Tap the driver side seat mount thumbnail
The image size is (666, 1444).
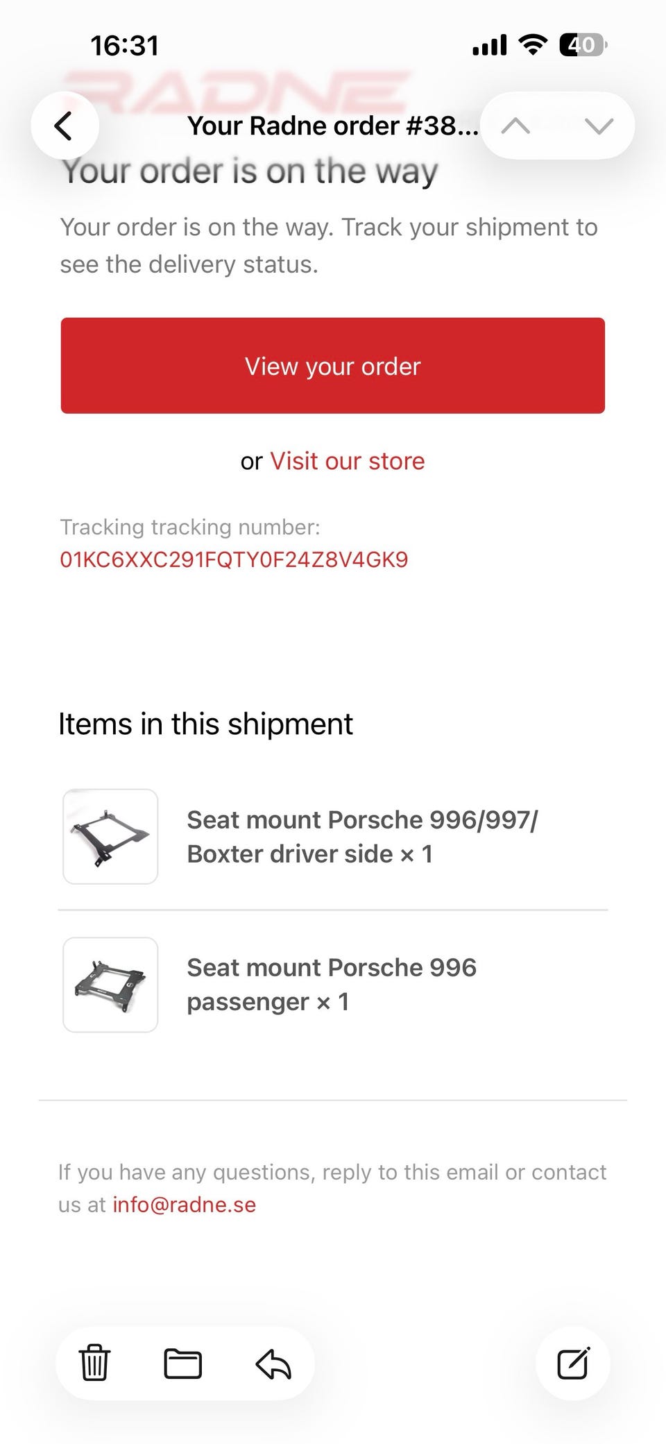tap(110, 836)
